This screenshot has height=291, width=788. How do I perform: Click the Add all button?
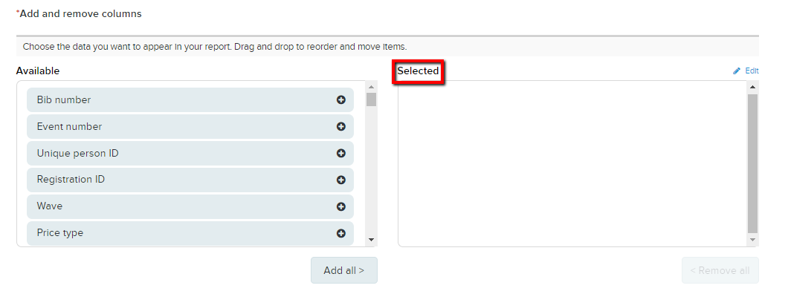click(x=343, y=270)
